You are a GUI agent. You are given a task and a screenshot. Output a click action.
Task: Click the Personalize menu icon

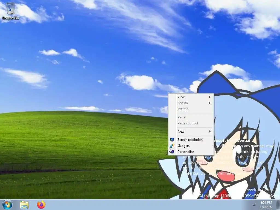pyautogui.click(x=172, y=151)
